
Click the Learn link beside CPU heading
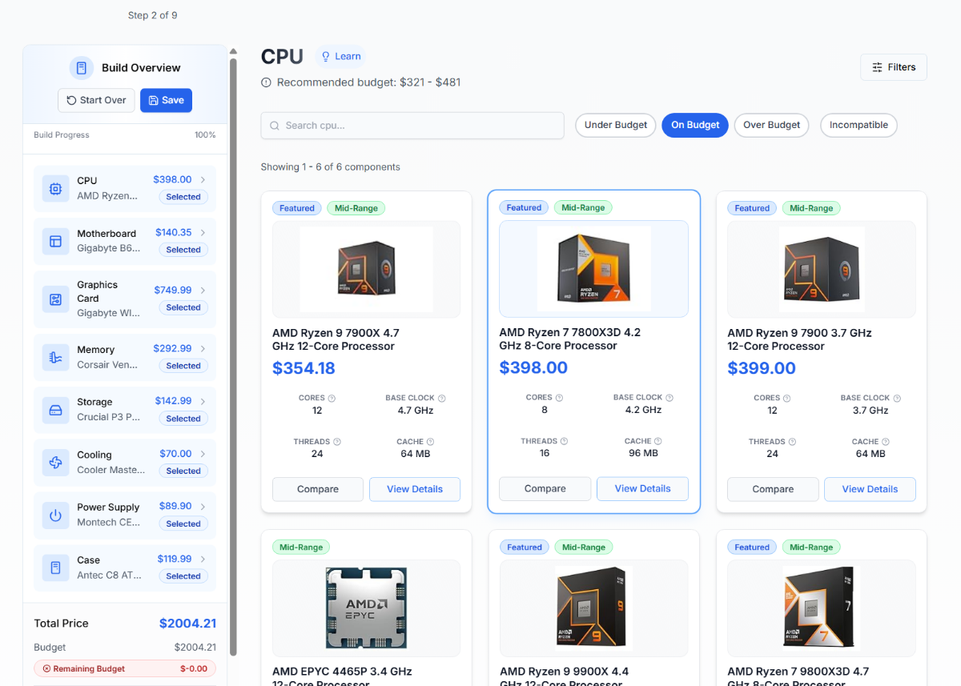pyautogui.click(x=340, y=56)
